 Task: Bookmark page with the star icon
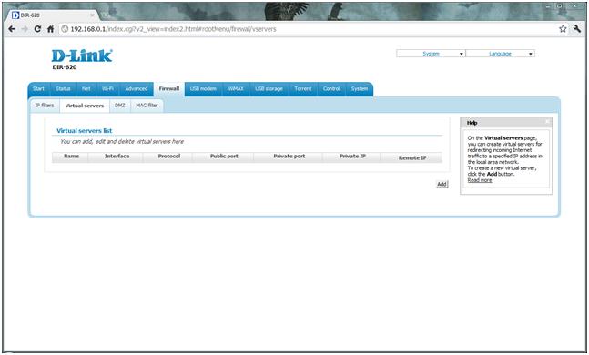563,29
